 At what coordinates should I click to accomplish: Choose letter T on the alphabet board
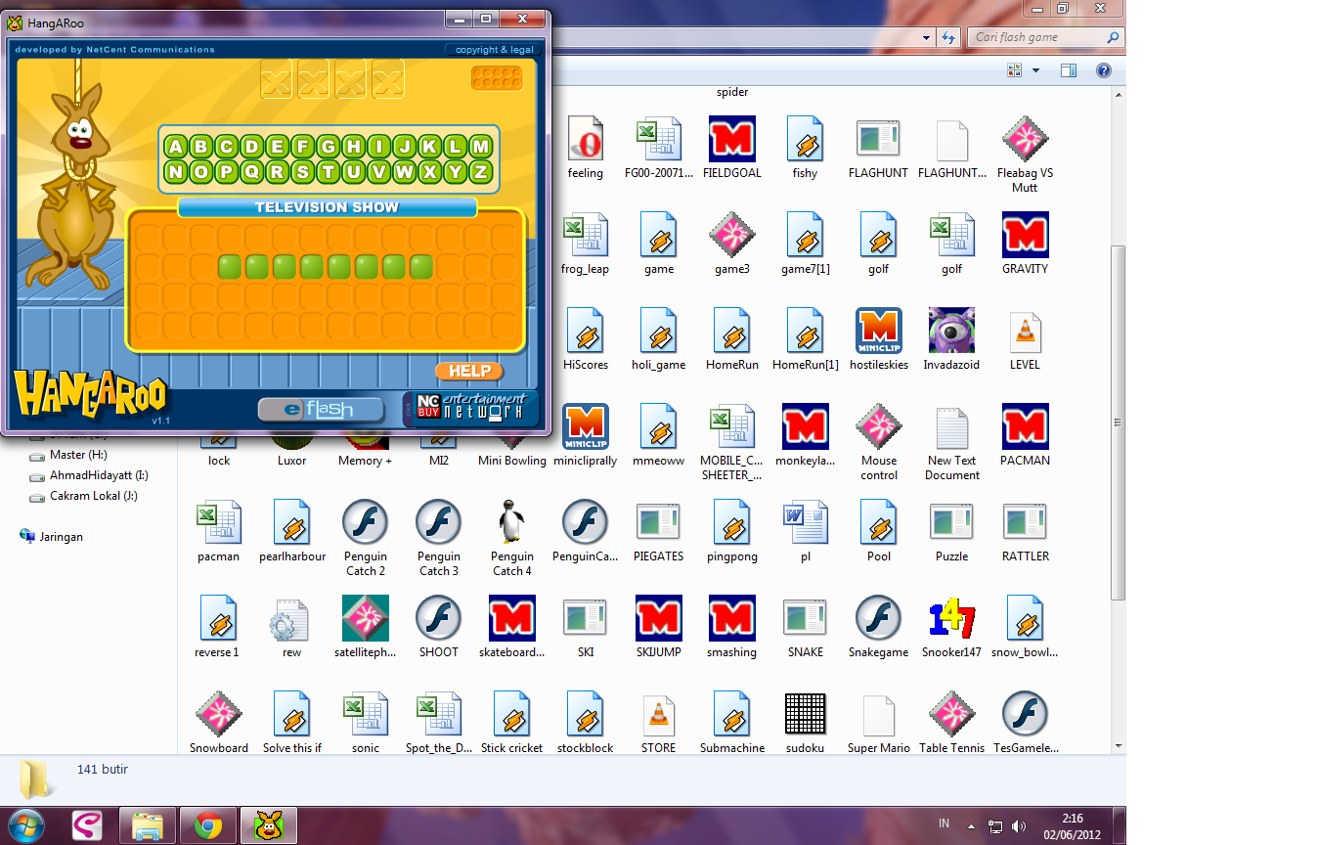329,172
